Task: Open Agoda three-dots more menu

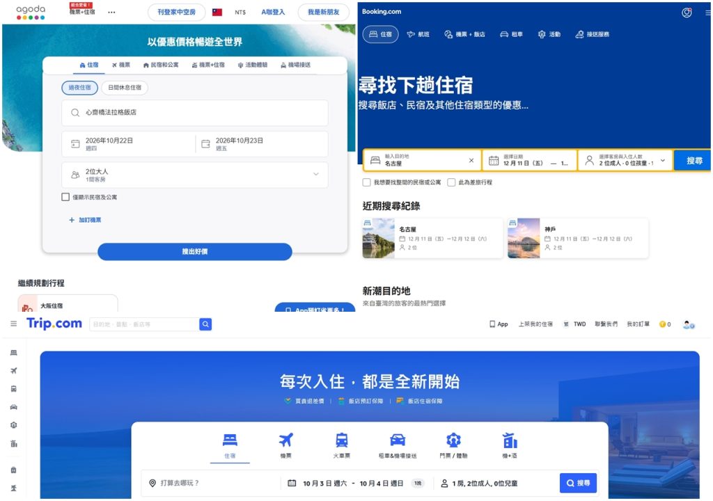Action: (x=111, y=13)
